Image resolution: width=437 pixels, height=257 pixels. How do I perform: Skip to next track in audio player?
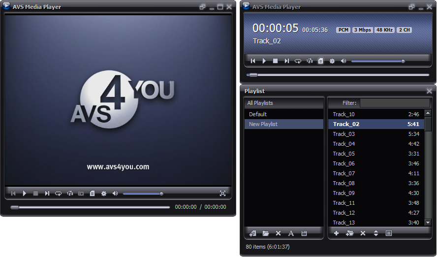click(287, 61)
